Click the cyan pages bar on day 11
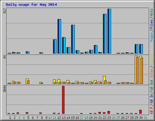155x121 pixels. [x=55, y=46]
